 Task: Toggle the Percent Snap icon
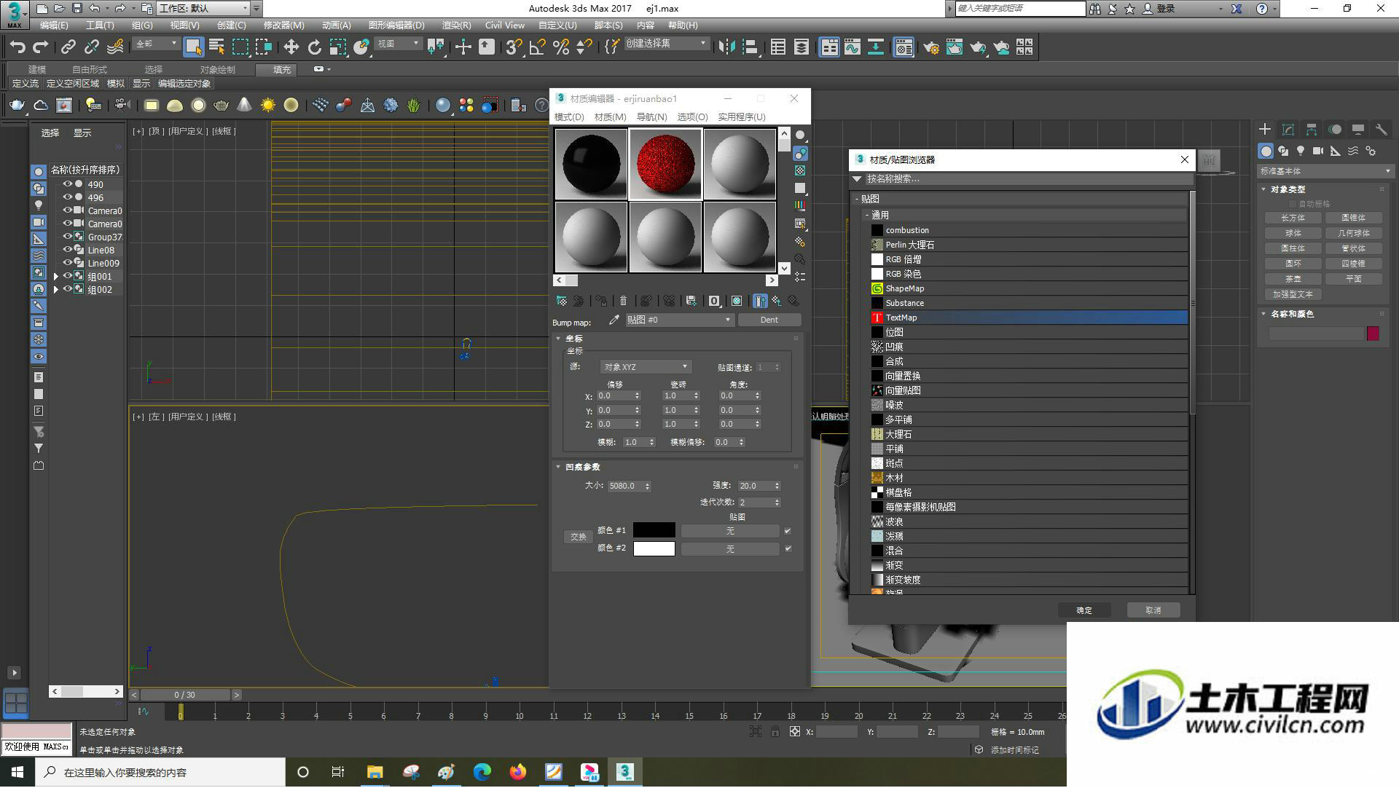(x=561, y=47)
